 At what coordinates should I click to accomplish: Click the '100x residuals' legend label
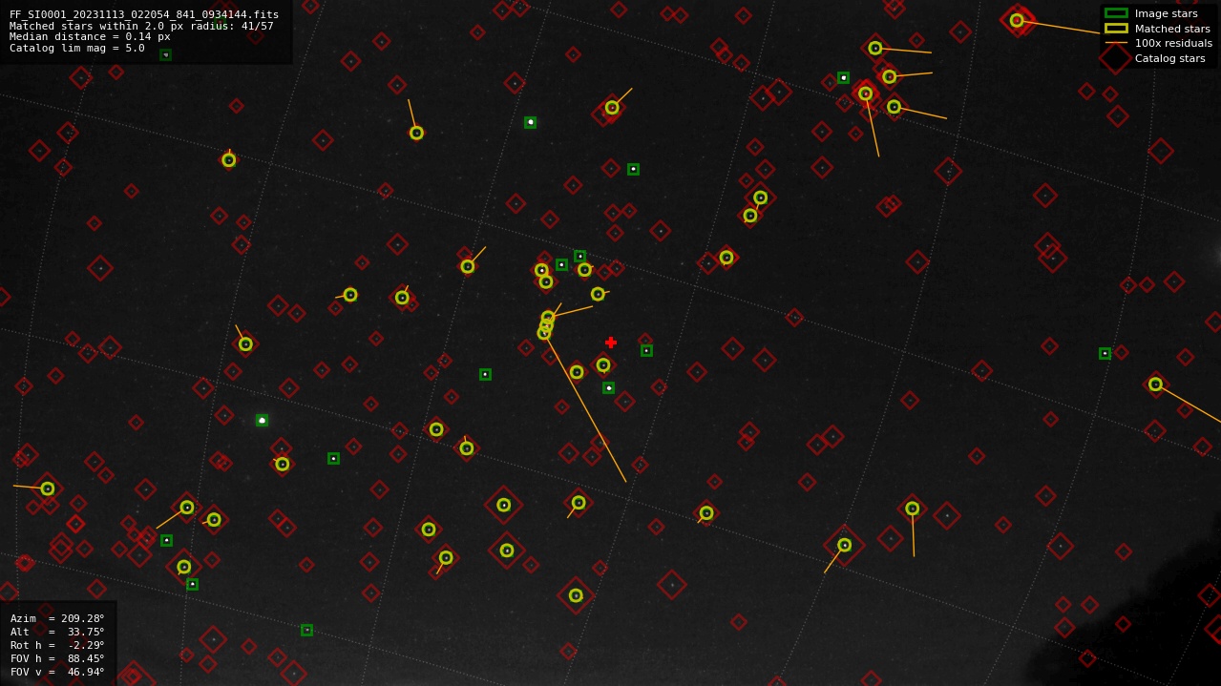[x=1173, y=43]
